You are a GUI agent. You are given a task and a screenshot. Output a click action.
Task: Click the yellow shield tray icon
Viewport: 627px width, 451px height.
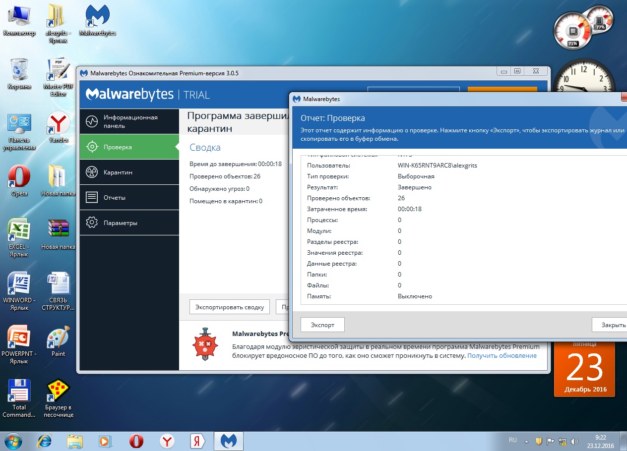[539, 441]
